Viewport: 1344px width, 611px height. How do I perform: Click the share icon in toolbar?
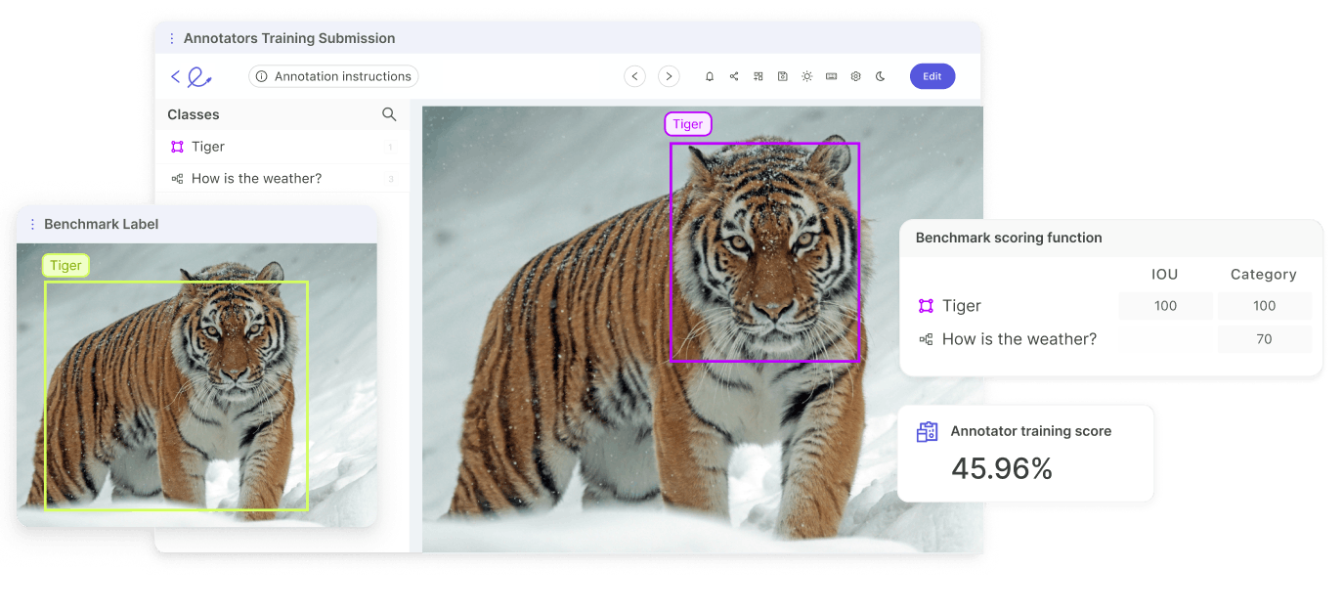(x=734, y=76)
